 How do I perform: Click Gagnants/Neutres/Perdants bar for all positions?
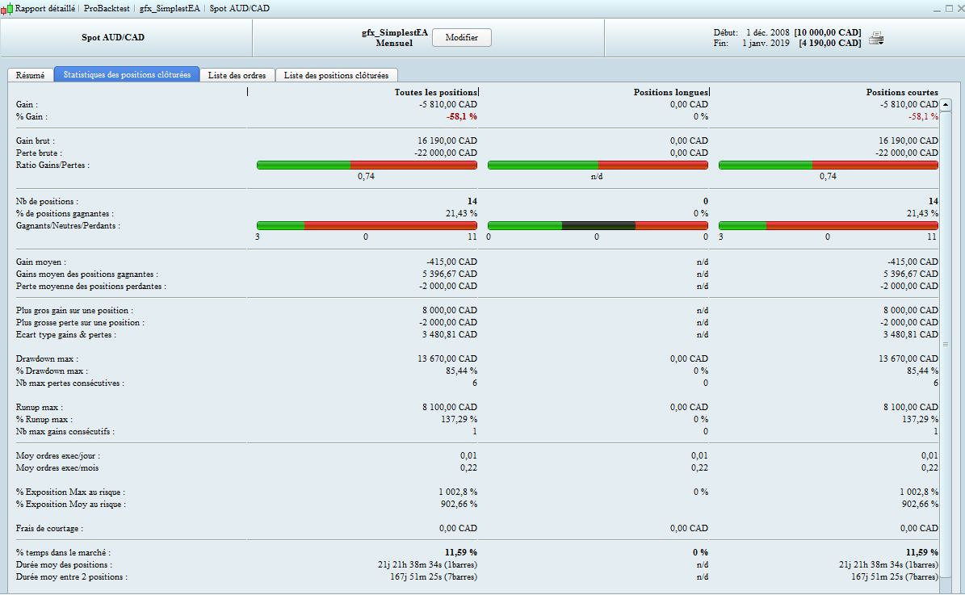367,226
